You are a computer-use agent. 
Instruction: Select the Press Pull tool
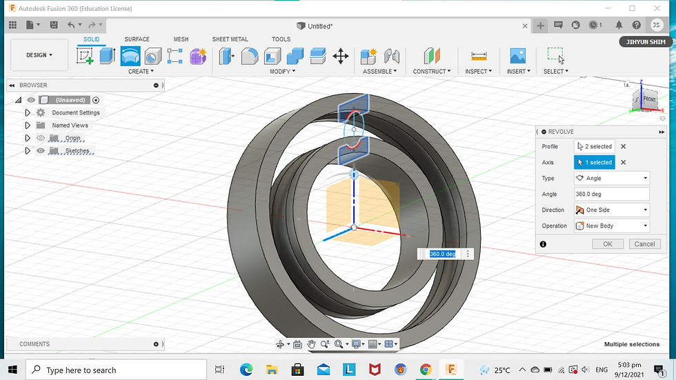pyautogui.click(x=226, y=56)
